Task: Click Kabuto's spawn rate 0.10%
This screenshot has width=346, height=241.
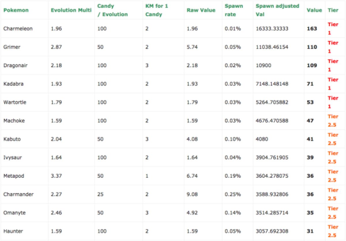Action: tap(233, 139)
